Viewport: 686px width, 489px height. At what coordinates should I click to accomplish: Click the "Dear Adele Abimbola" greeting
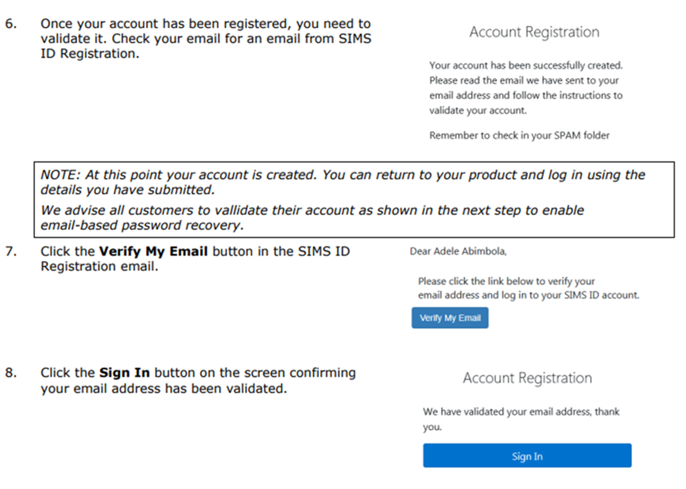point(458,252)
